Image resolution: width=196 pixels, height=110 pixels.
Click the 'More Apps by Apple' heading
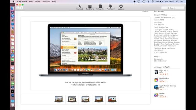pos(162,67)
